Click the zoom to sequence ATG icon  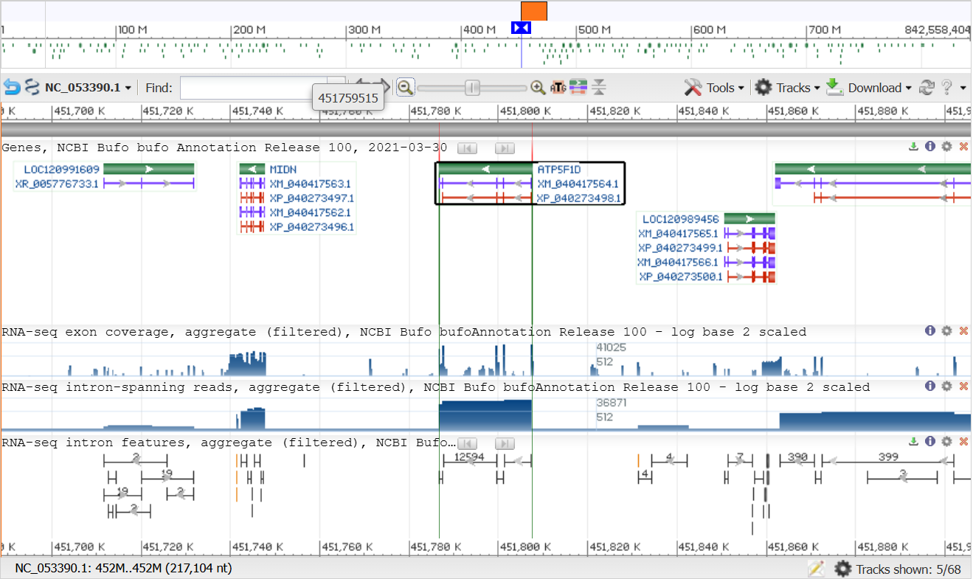pos(558,88)
